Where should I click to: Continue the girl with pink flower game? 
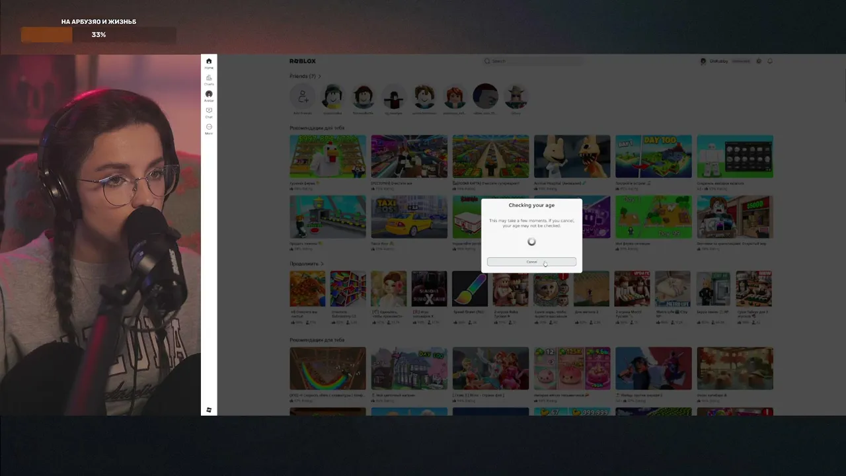coord(389,289)
